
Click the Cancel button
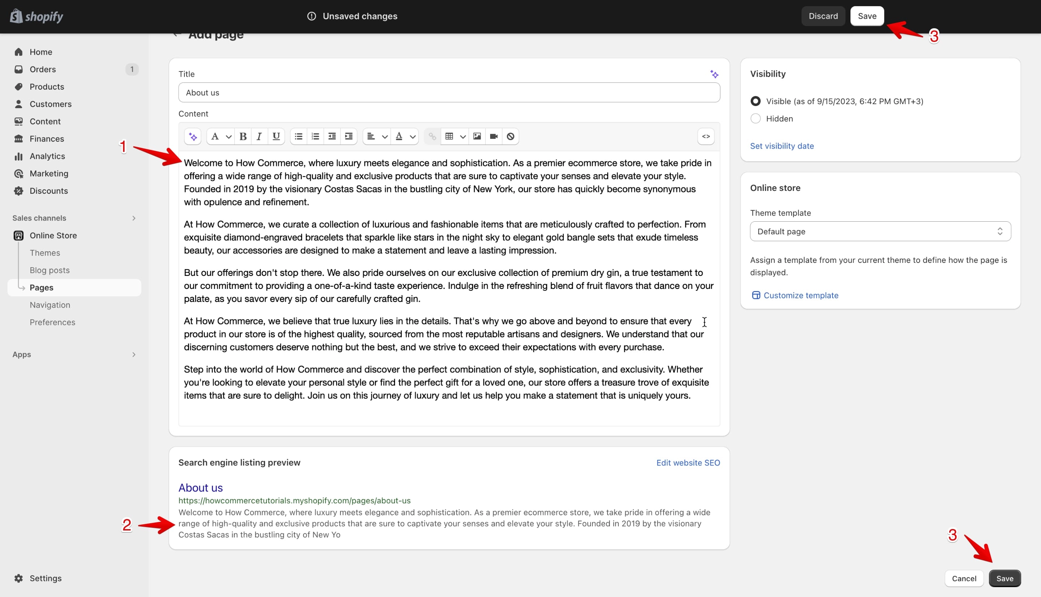coord(964,578)
